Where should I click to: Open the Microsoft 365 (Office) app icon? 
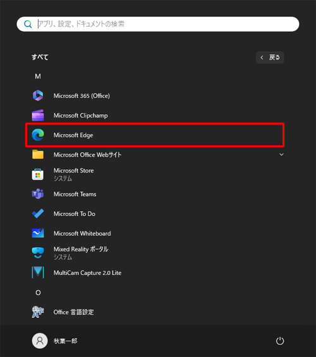coord(38,95)
